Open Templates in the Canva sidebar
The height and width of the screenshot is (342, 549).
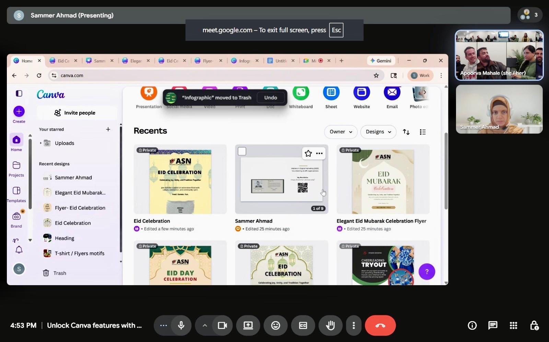click(16, 194)
